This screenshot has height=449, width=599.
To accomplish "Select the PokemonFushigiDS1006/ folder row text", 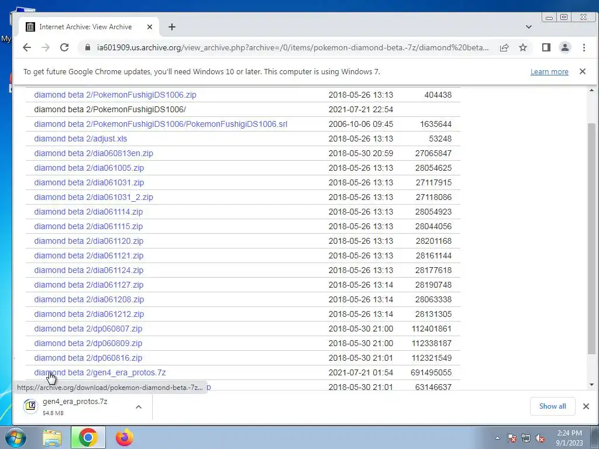I will coord(110,109).
